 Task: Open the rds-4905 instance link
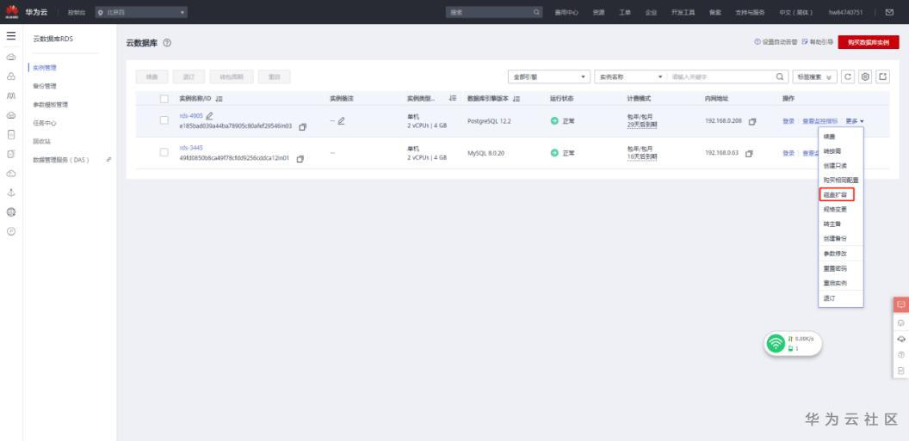[191, 116]
